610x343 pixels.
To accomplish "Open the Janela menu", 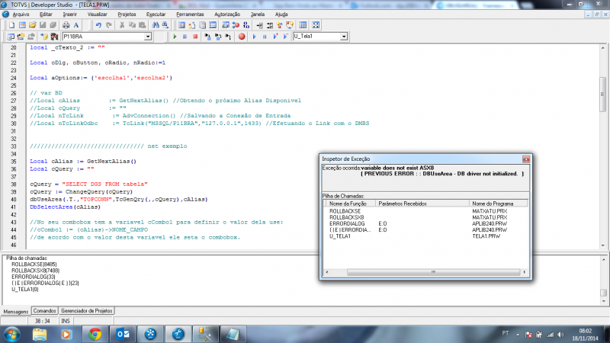I will coord(258,14).
